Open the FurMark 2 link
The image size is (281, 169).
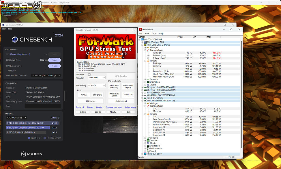point(80,107)
